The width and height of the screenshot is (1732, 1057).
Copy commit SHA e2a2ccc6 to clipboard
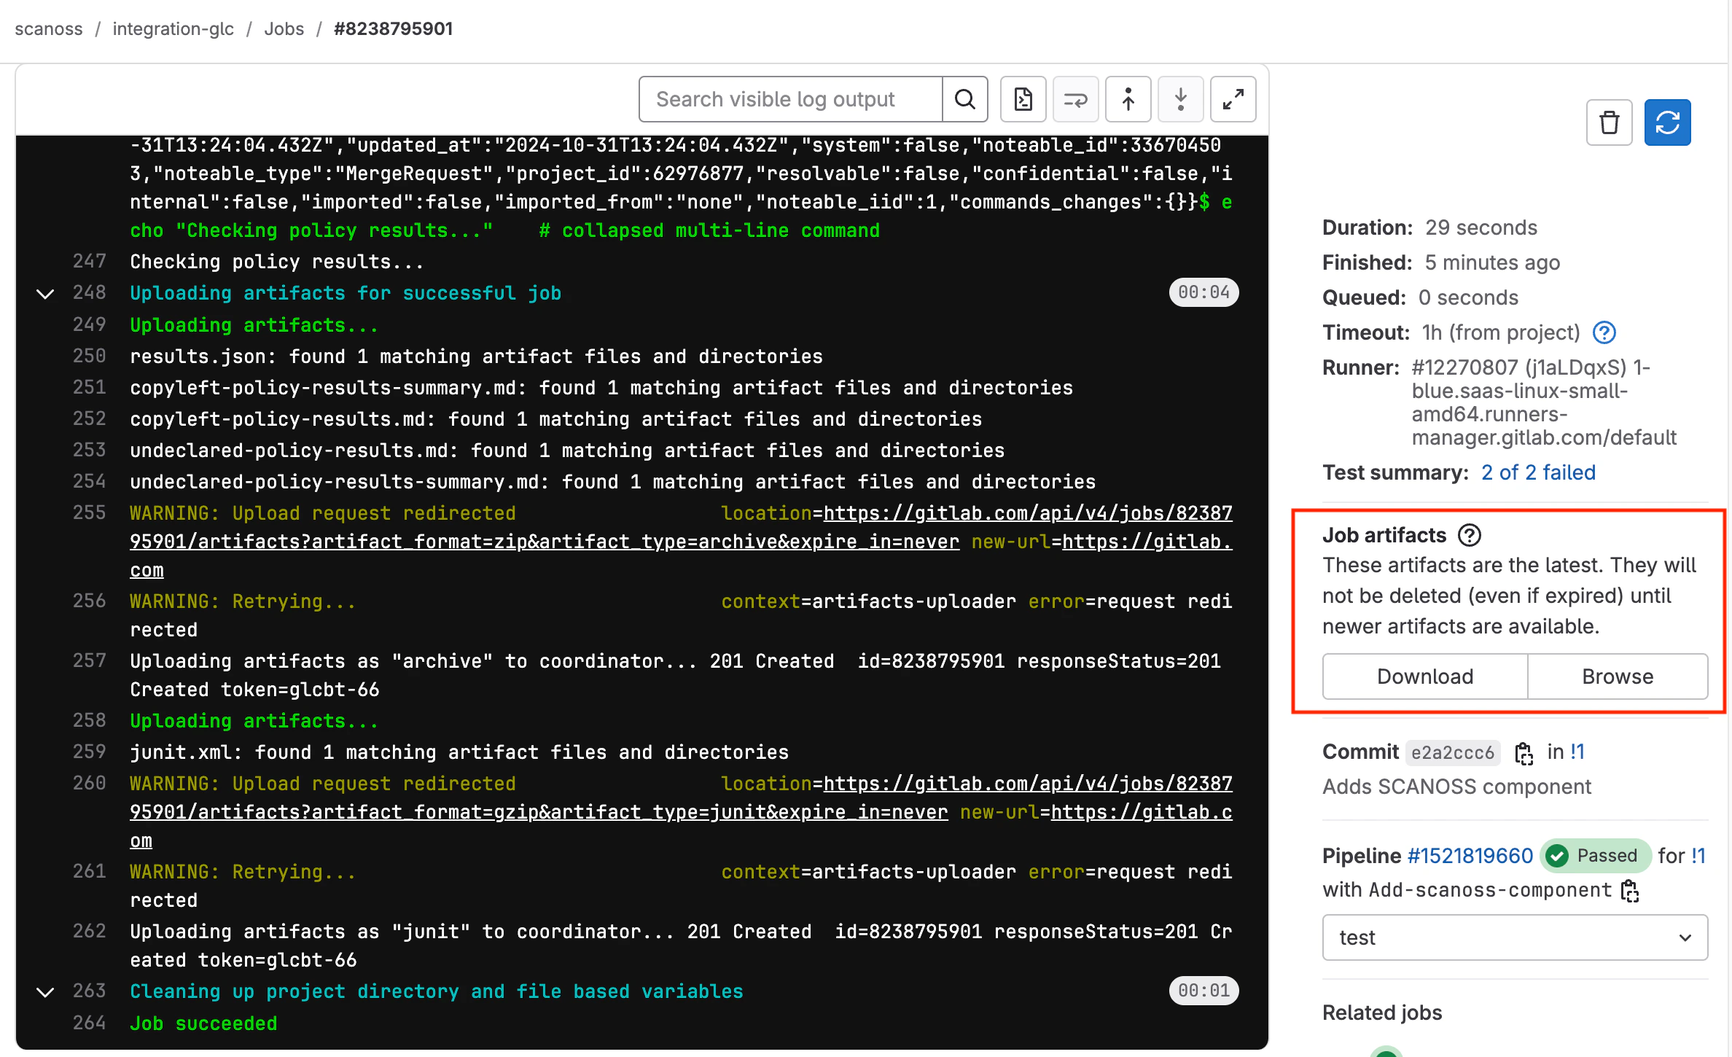pos(1524,752)
